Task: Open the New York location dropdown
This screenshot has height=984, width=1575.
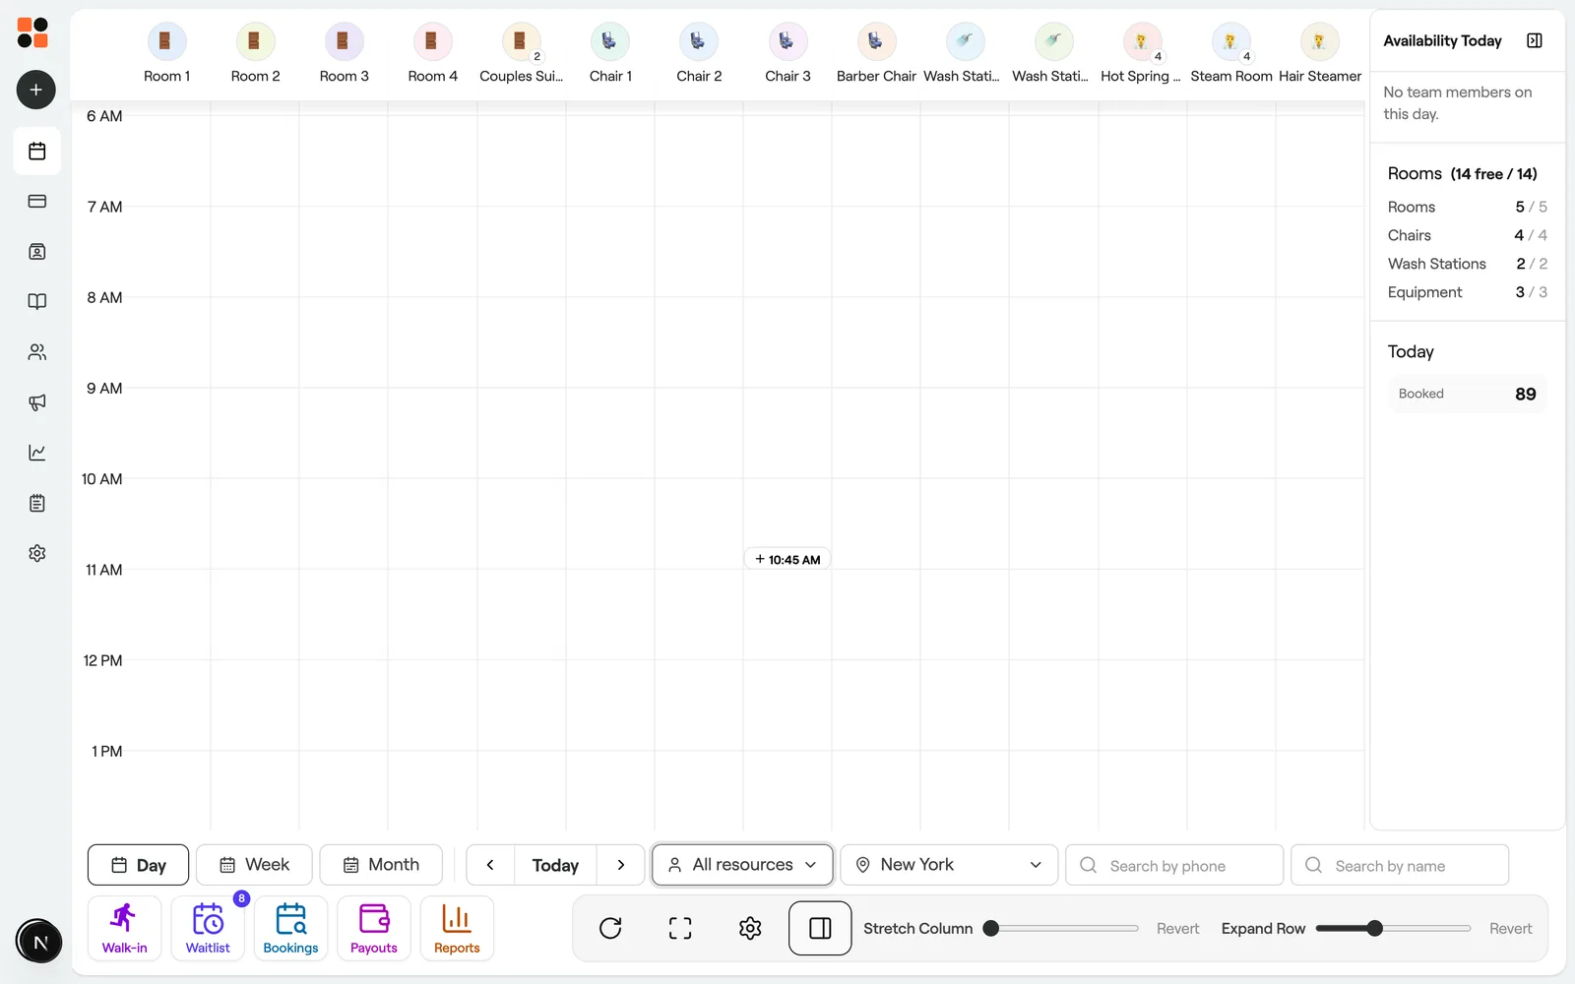Action: click(949, 865)
